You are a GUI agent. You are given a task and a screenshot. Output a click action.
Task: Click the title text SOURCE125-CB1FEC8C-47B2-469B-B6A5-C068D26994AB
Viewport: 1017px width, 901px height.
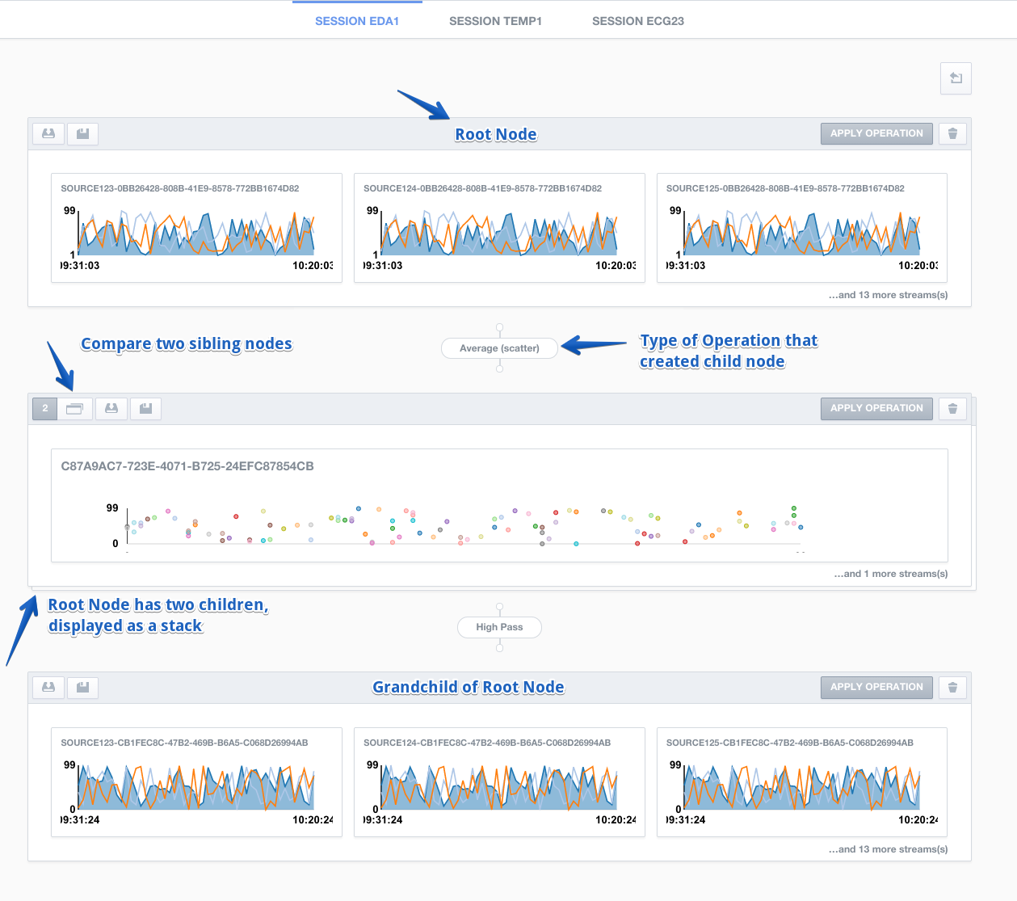790,743
